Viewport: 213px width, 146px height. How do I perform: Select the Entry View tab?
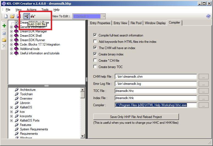[x=120, y=23]
